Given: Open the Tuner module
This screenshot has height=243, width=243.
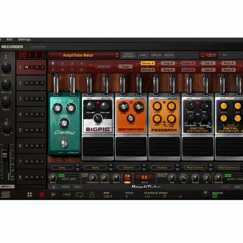Looking at the screenshot, I should click(x=125, y=66).
